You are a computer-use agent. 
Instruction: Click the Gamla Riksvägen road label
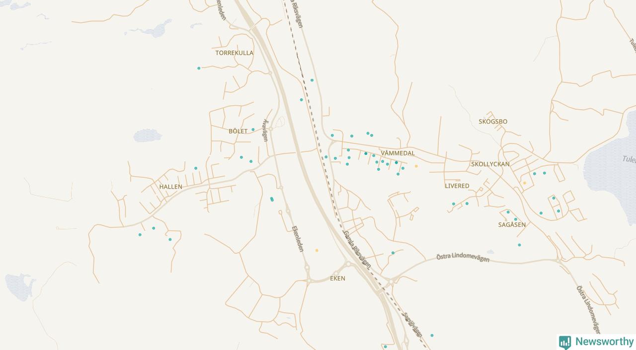[x=357, y=249]
